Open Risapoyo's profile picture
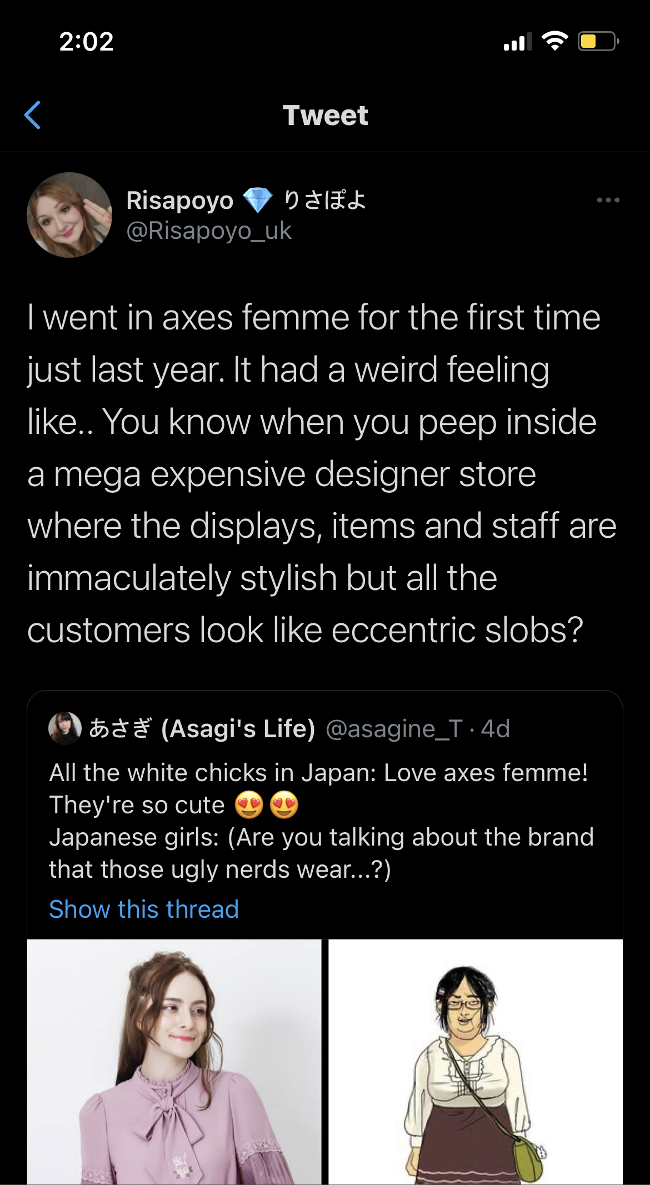 [69, 215]
